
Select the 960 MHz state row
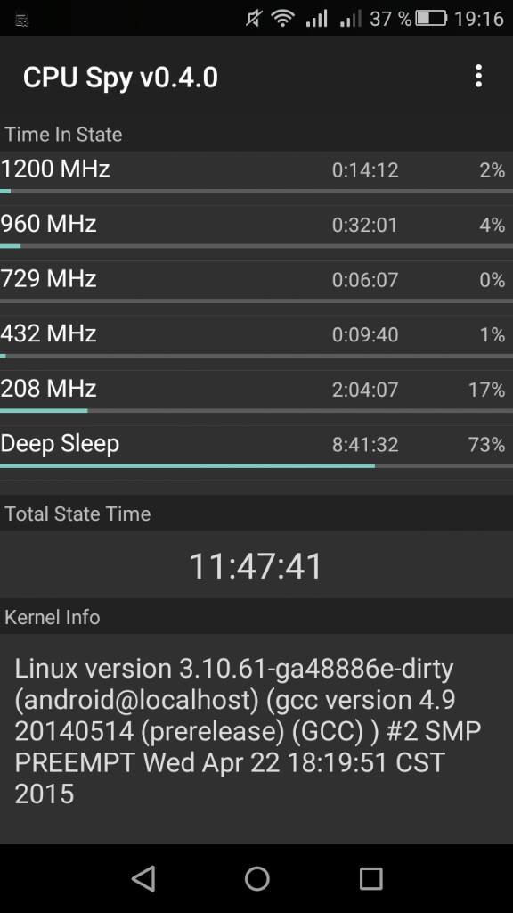pyautogui.click(x=256, y=227)
